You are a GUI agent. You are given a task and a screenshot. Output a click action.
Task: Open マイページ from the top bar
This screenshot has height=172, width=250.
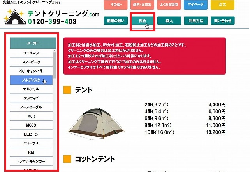click(x=195, y=5)
